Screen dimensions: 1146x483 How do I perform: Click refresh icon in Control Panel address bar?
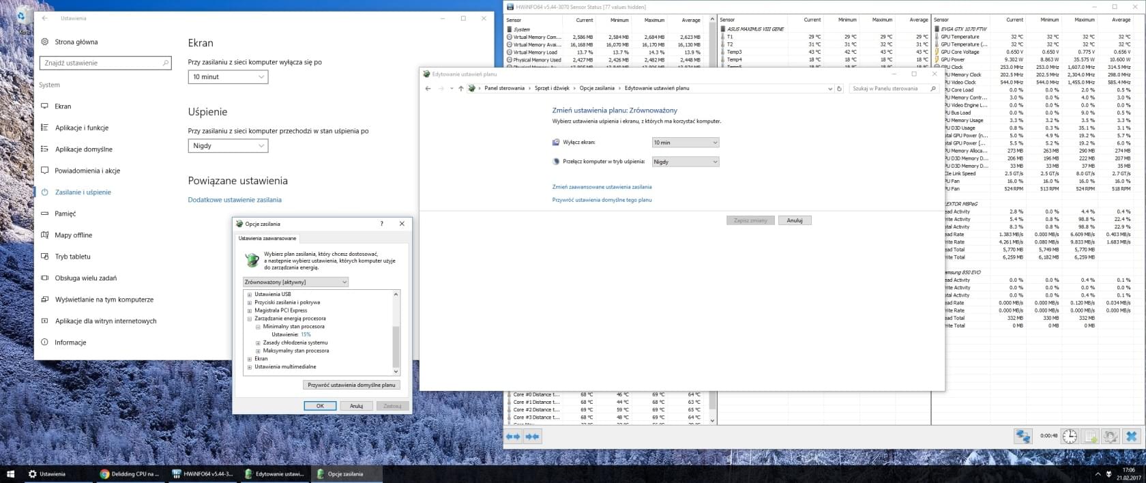pyautogui.click(x=840, y=89)
